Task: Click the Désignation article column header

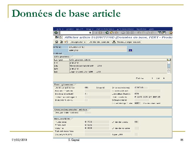Action: click(118, 60)
